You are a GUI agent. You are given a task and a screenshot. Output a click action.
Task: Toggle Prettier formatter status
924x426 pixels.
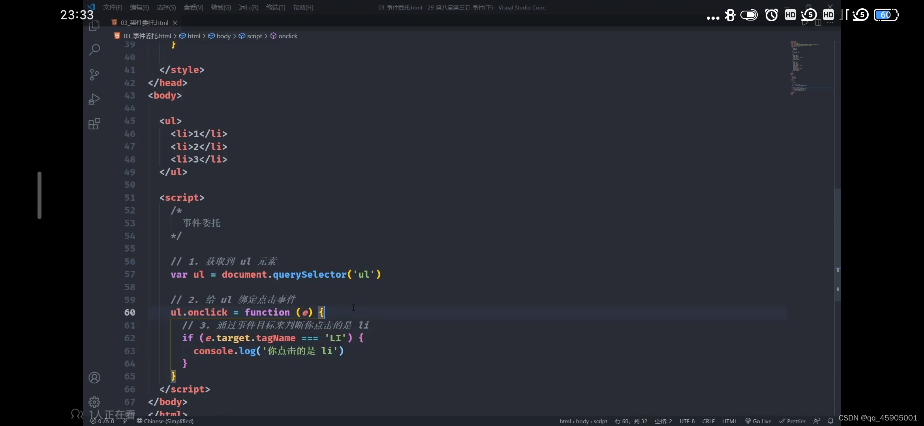tap(792, 421)
